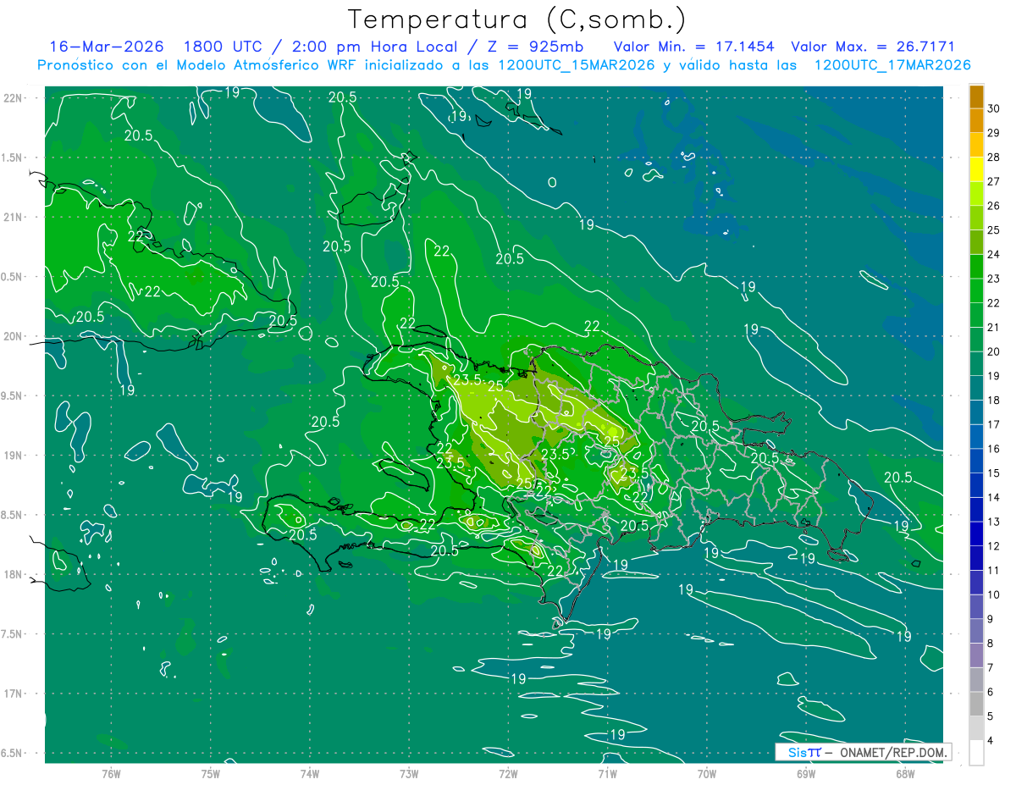Image resolution: width=1016 pixels, height=785 pixels.
Task: Click longitude axis label "71W"
Action: pyautogui.click(x=607, y=774)
